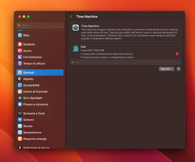This screenshot has width=195, height=162.
Task: Go back with the chevron arrow
Action: point(71,17)
